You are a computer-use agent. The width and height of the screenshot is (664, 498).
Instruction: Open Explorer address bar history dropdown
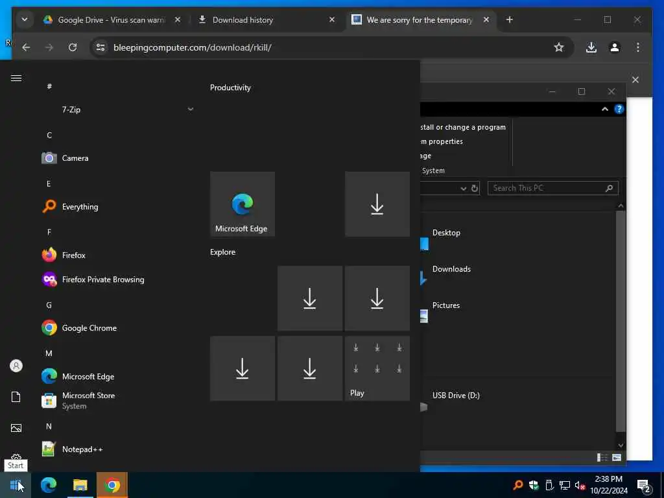pyautogui.click(x=463, y=189)
